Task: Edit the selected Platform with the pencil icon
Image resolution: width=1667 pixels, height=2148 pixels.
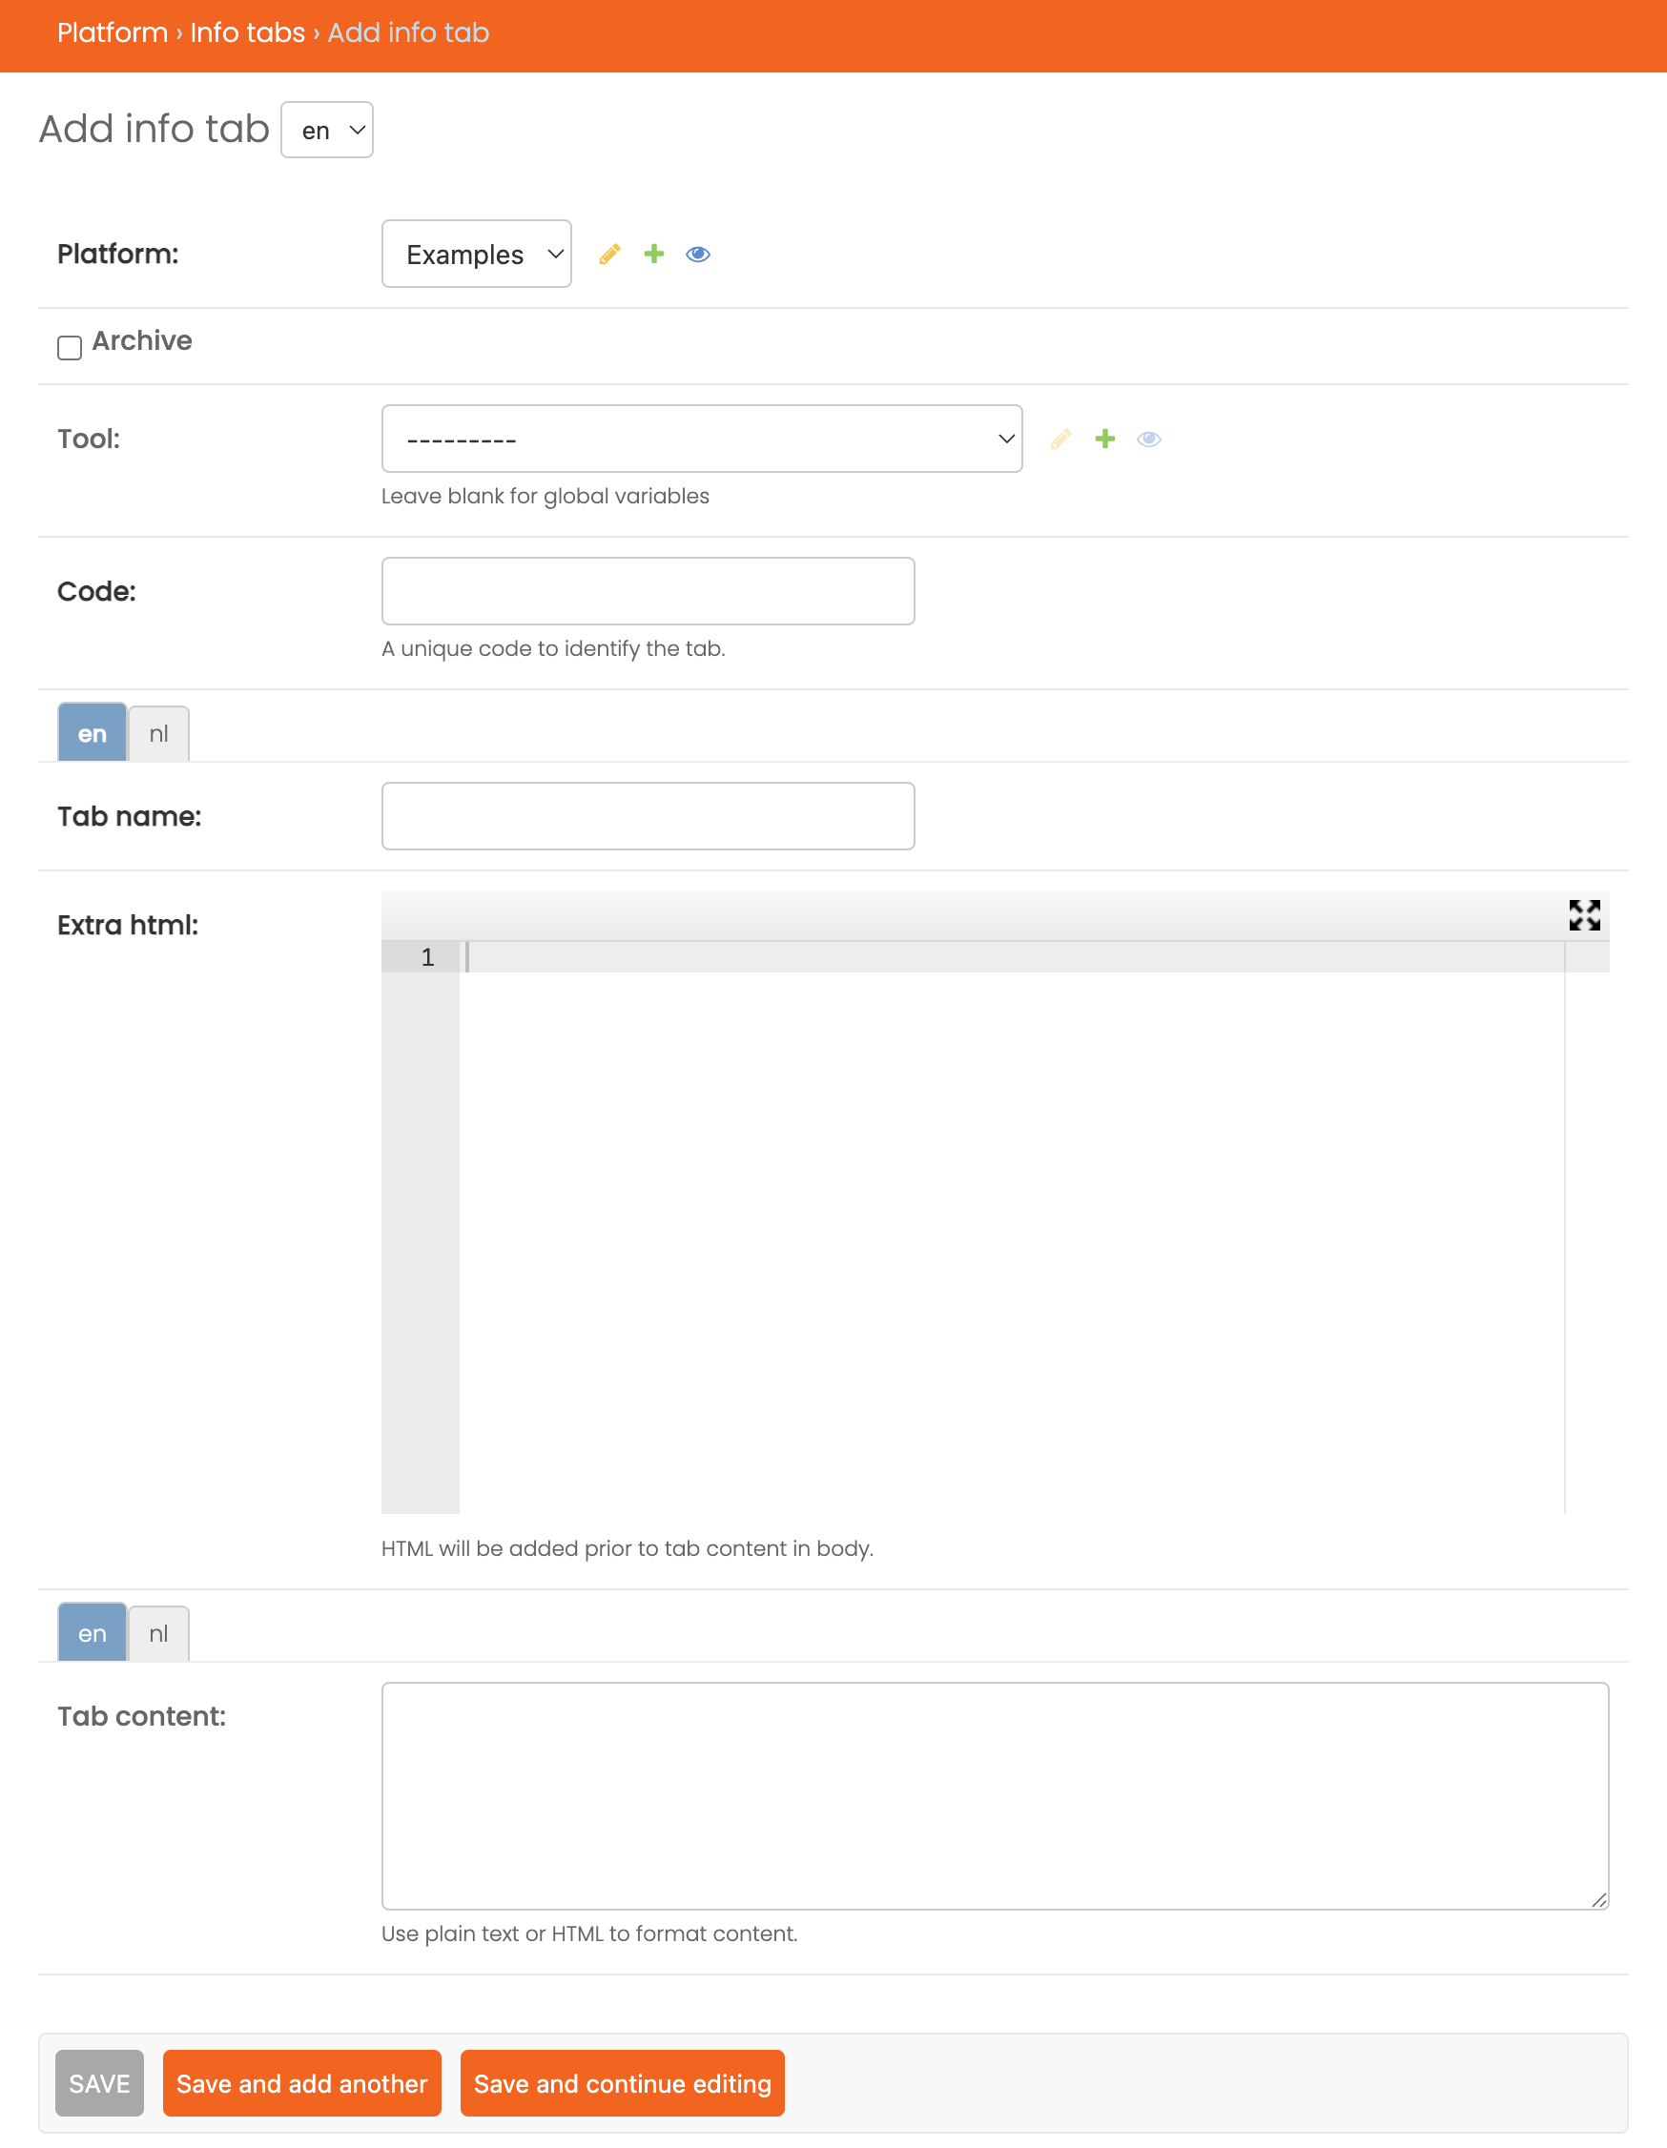Action: pos(609,254)
